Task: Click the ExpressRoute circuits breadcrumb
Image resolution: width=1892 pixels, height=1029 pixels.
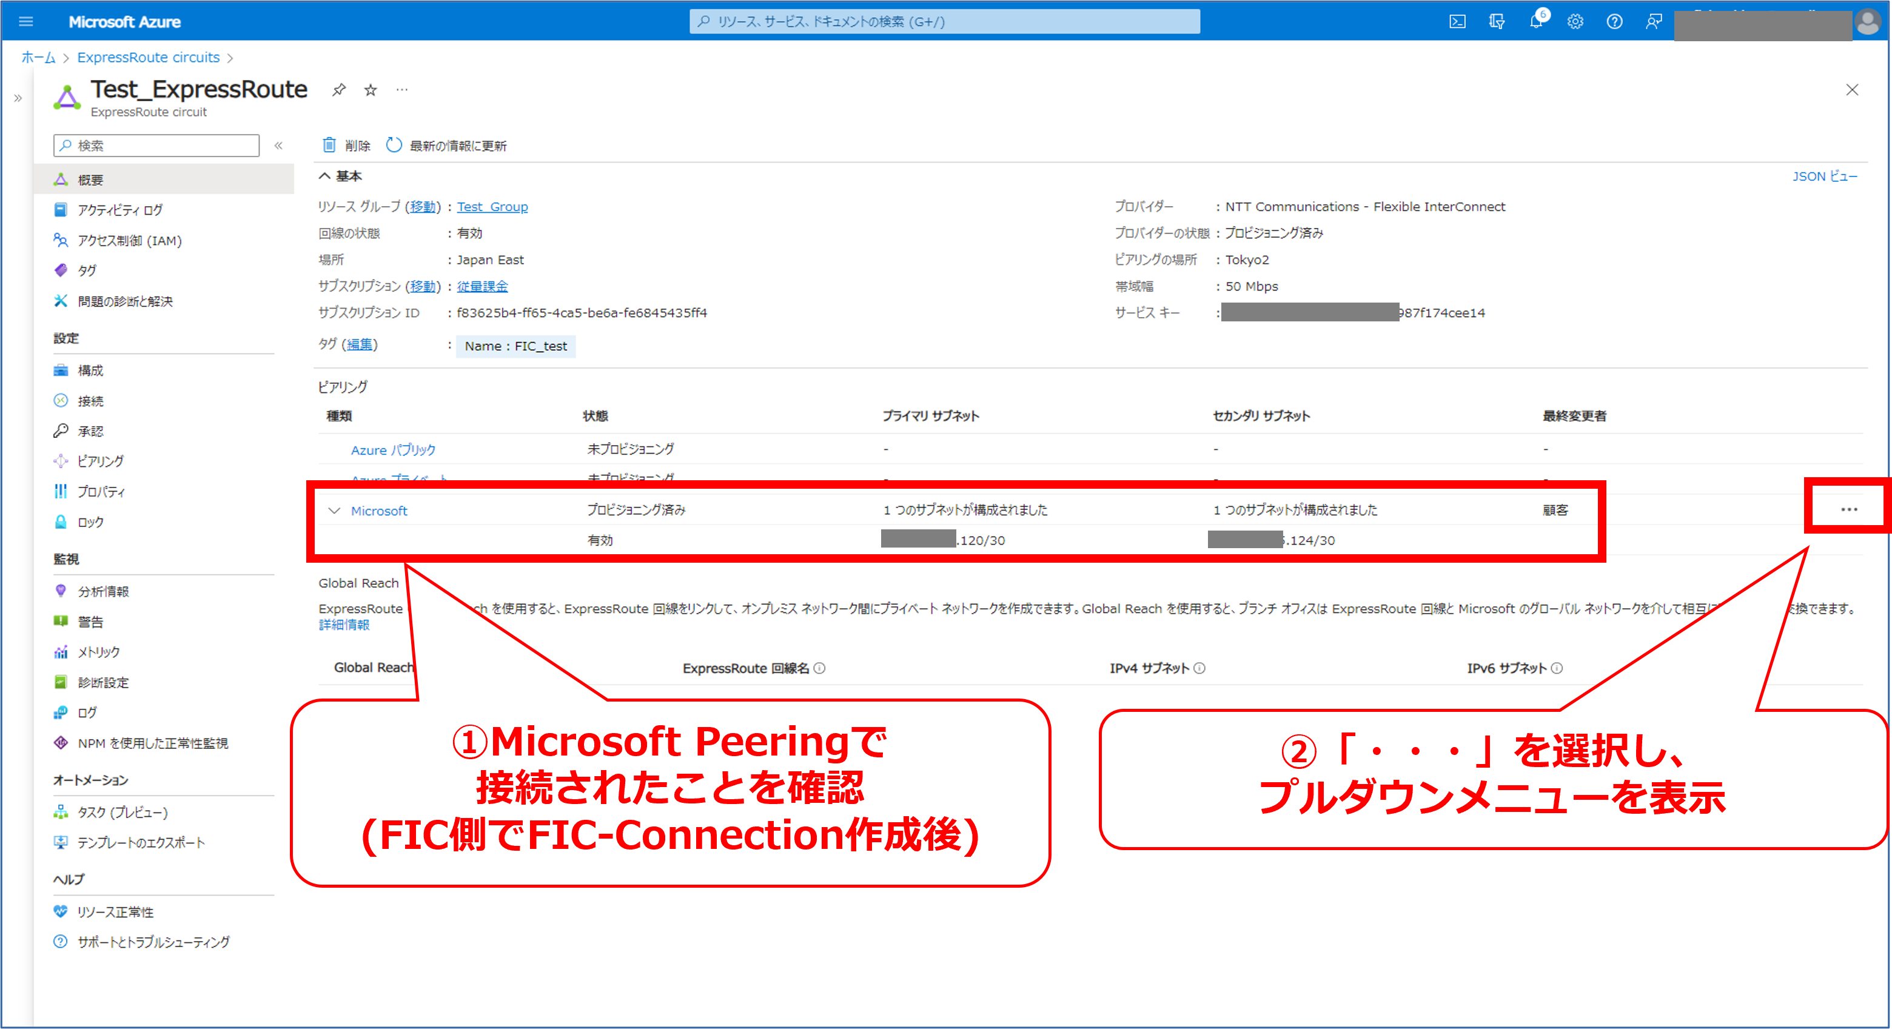Action: coord(149,57)
